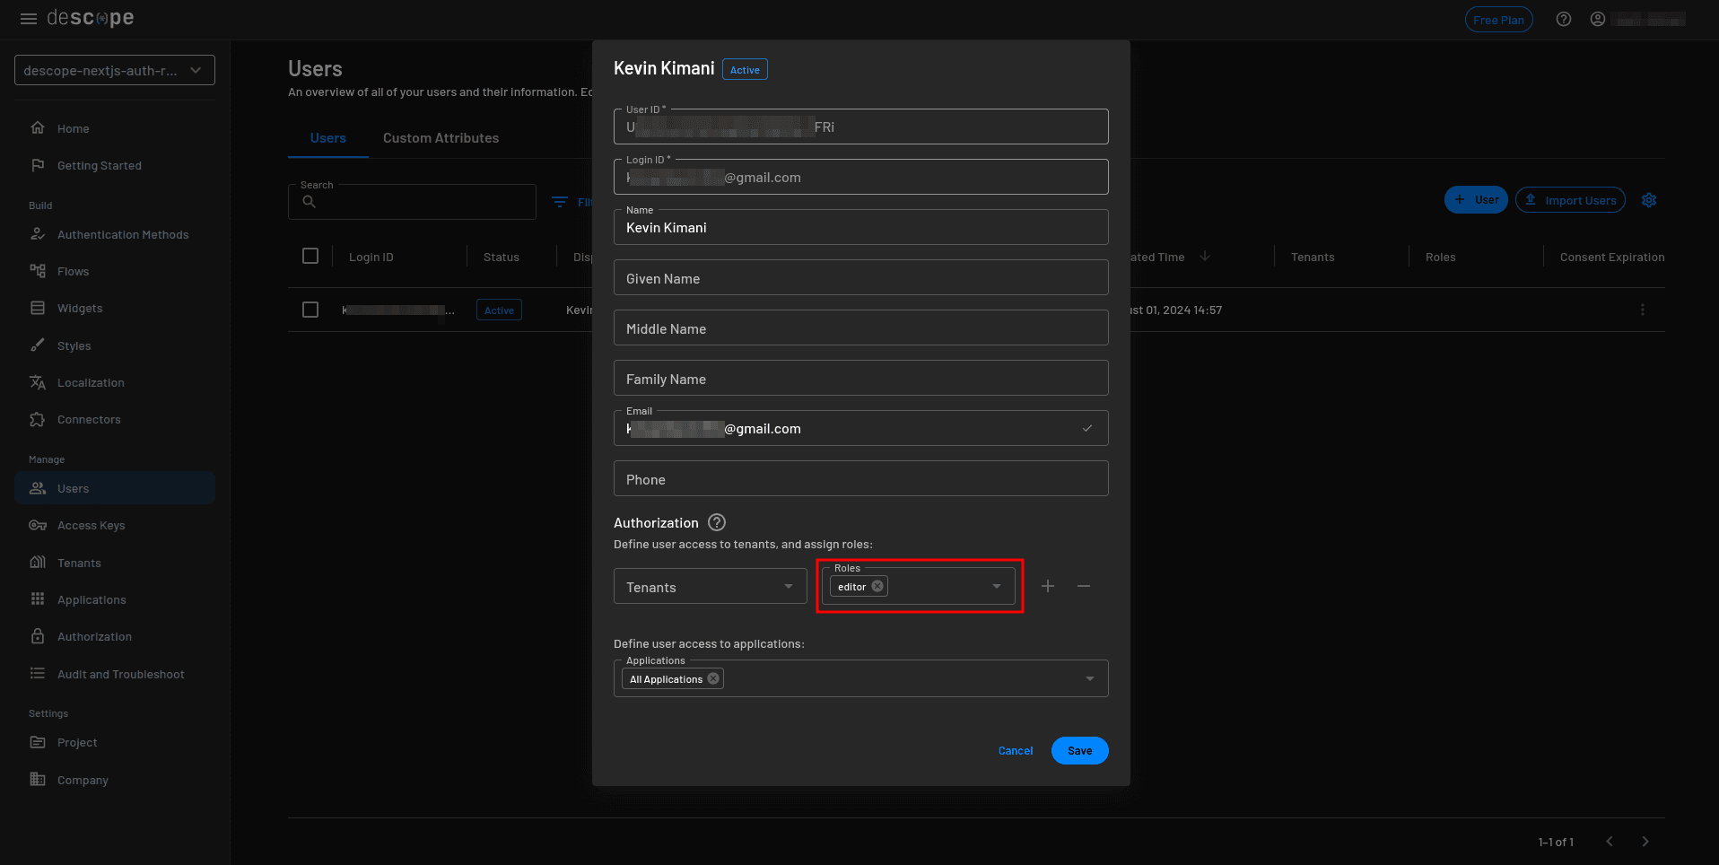Screen dimensions: 1719x865
Task: Open the help question mark icon
Action: coord(1564,18)
